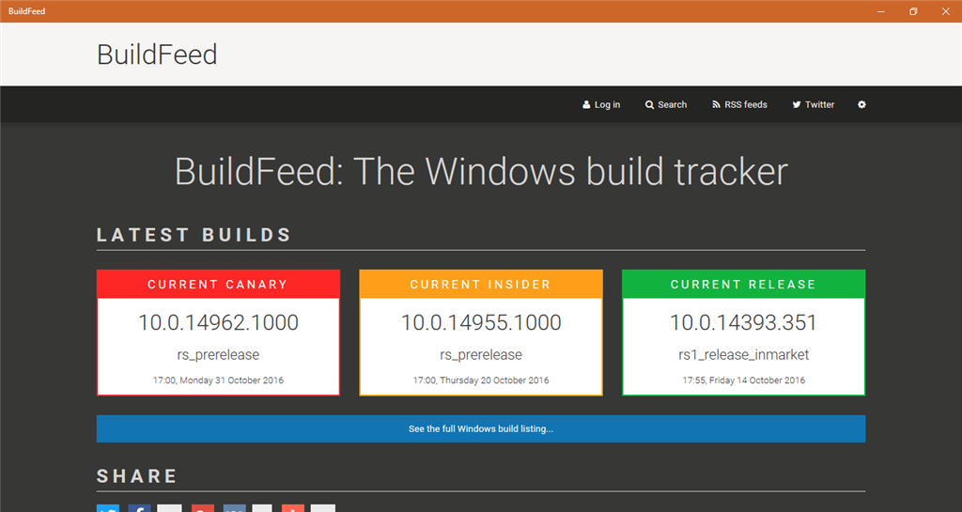The width and height of the screenshot is (962, 512).
Task: Click the headline BuildFeed: The Windows build tracker
Action: [x=480, y=172]
